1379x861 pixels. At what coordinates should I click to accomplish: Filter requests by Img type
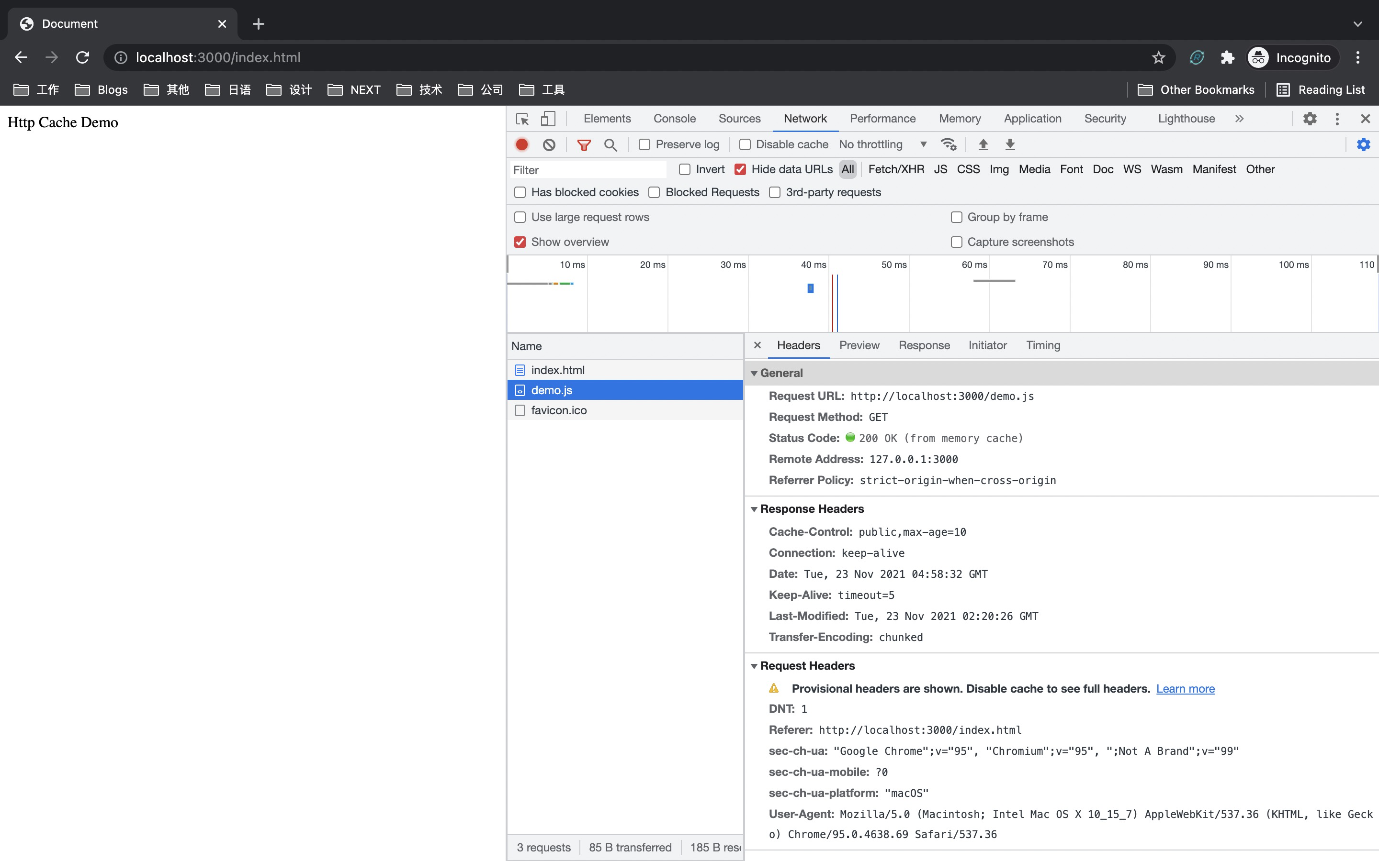(x=999, y=169)
